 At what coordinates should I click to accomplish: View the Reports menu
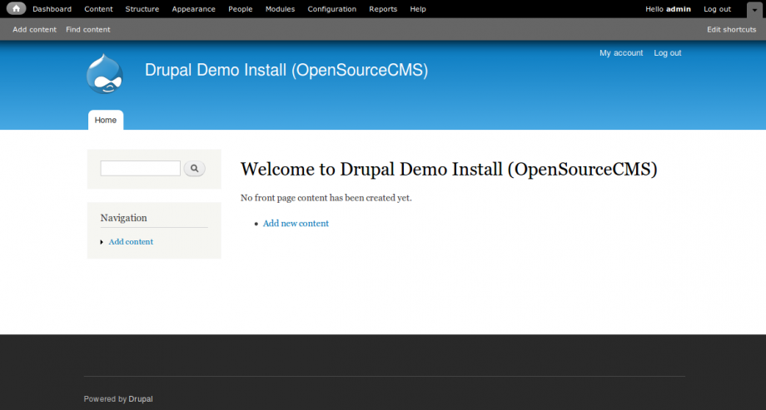pyautogui.click(x=383, y=9)
